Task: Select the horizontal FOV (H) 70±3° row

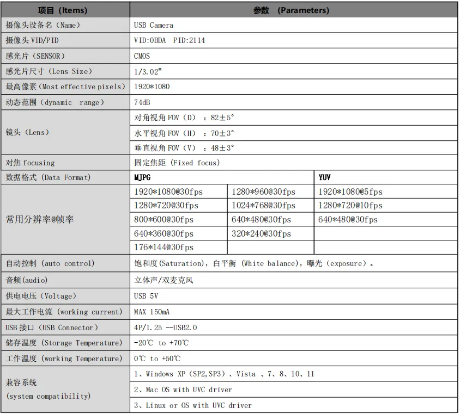Action: click(x=184, y=133)
